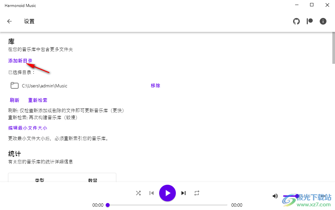
Task: Minimize the Harmonoid Music window
Action: coord(297,5)
